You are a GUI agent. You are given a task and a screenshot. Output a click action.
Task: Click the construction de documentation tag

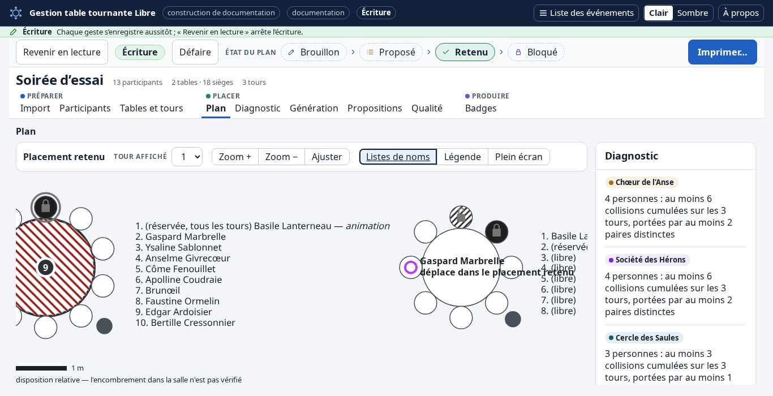click(x=221, y=12)
